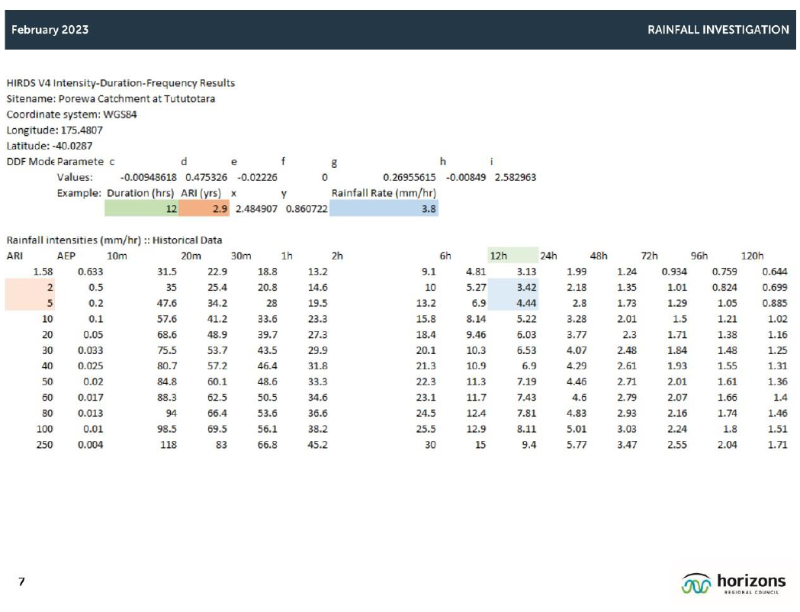Select the blue Rainfall Rate cell 3.8

(384, 208)
